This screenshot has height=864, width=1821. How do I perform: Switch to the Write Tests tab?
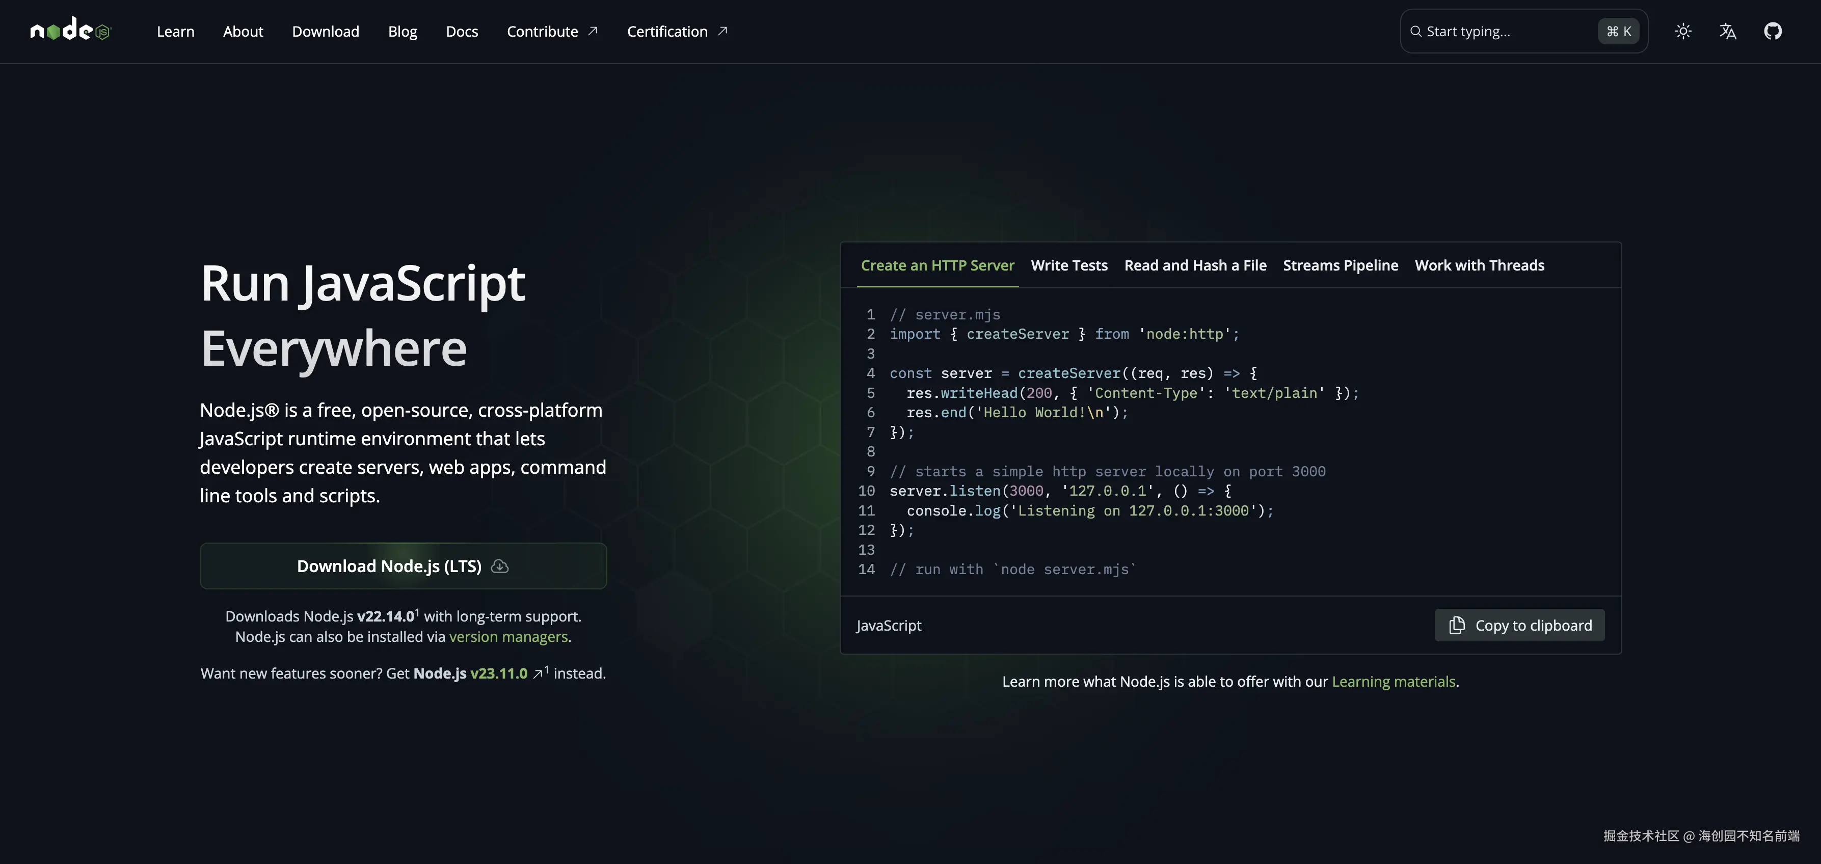[x=1069, y=265]
